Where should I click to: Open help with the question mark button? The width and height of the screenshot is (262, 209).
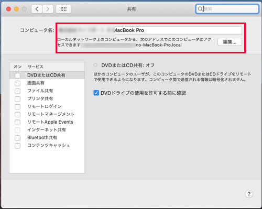pyautogui.click(x=249, y=194)
